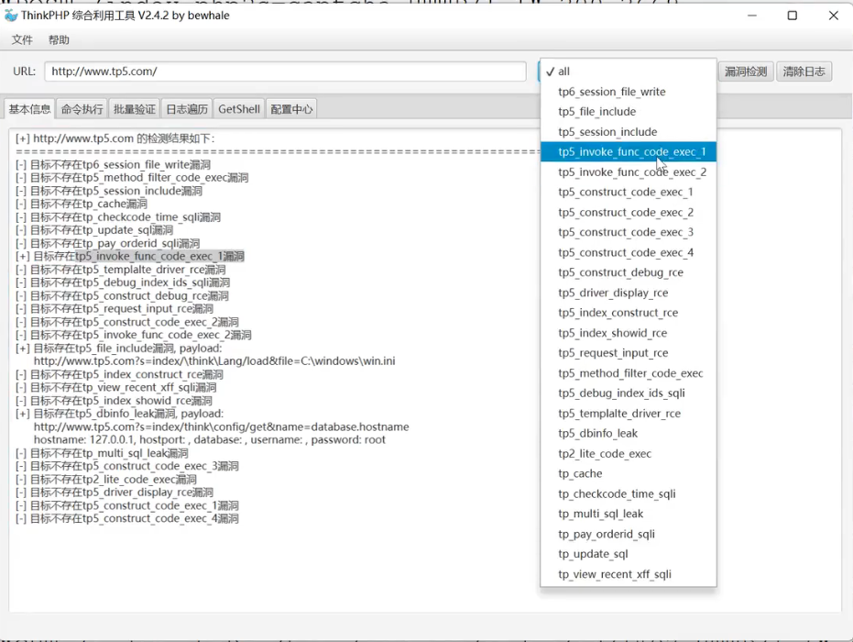The height and width of the screenshot is (642, 853).
Task: Pick tp5_index_showid_rce in the dropdown
Action: [629, 333]
